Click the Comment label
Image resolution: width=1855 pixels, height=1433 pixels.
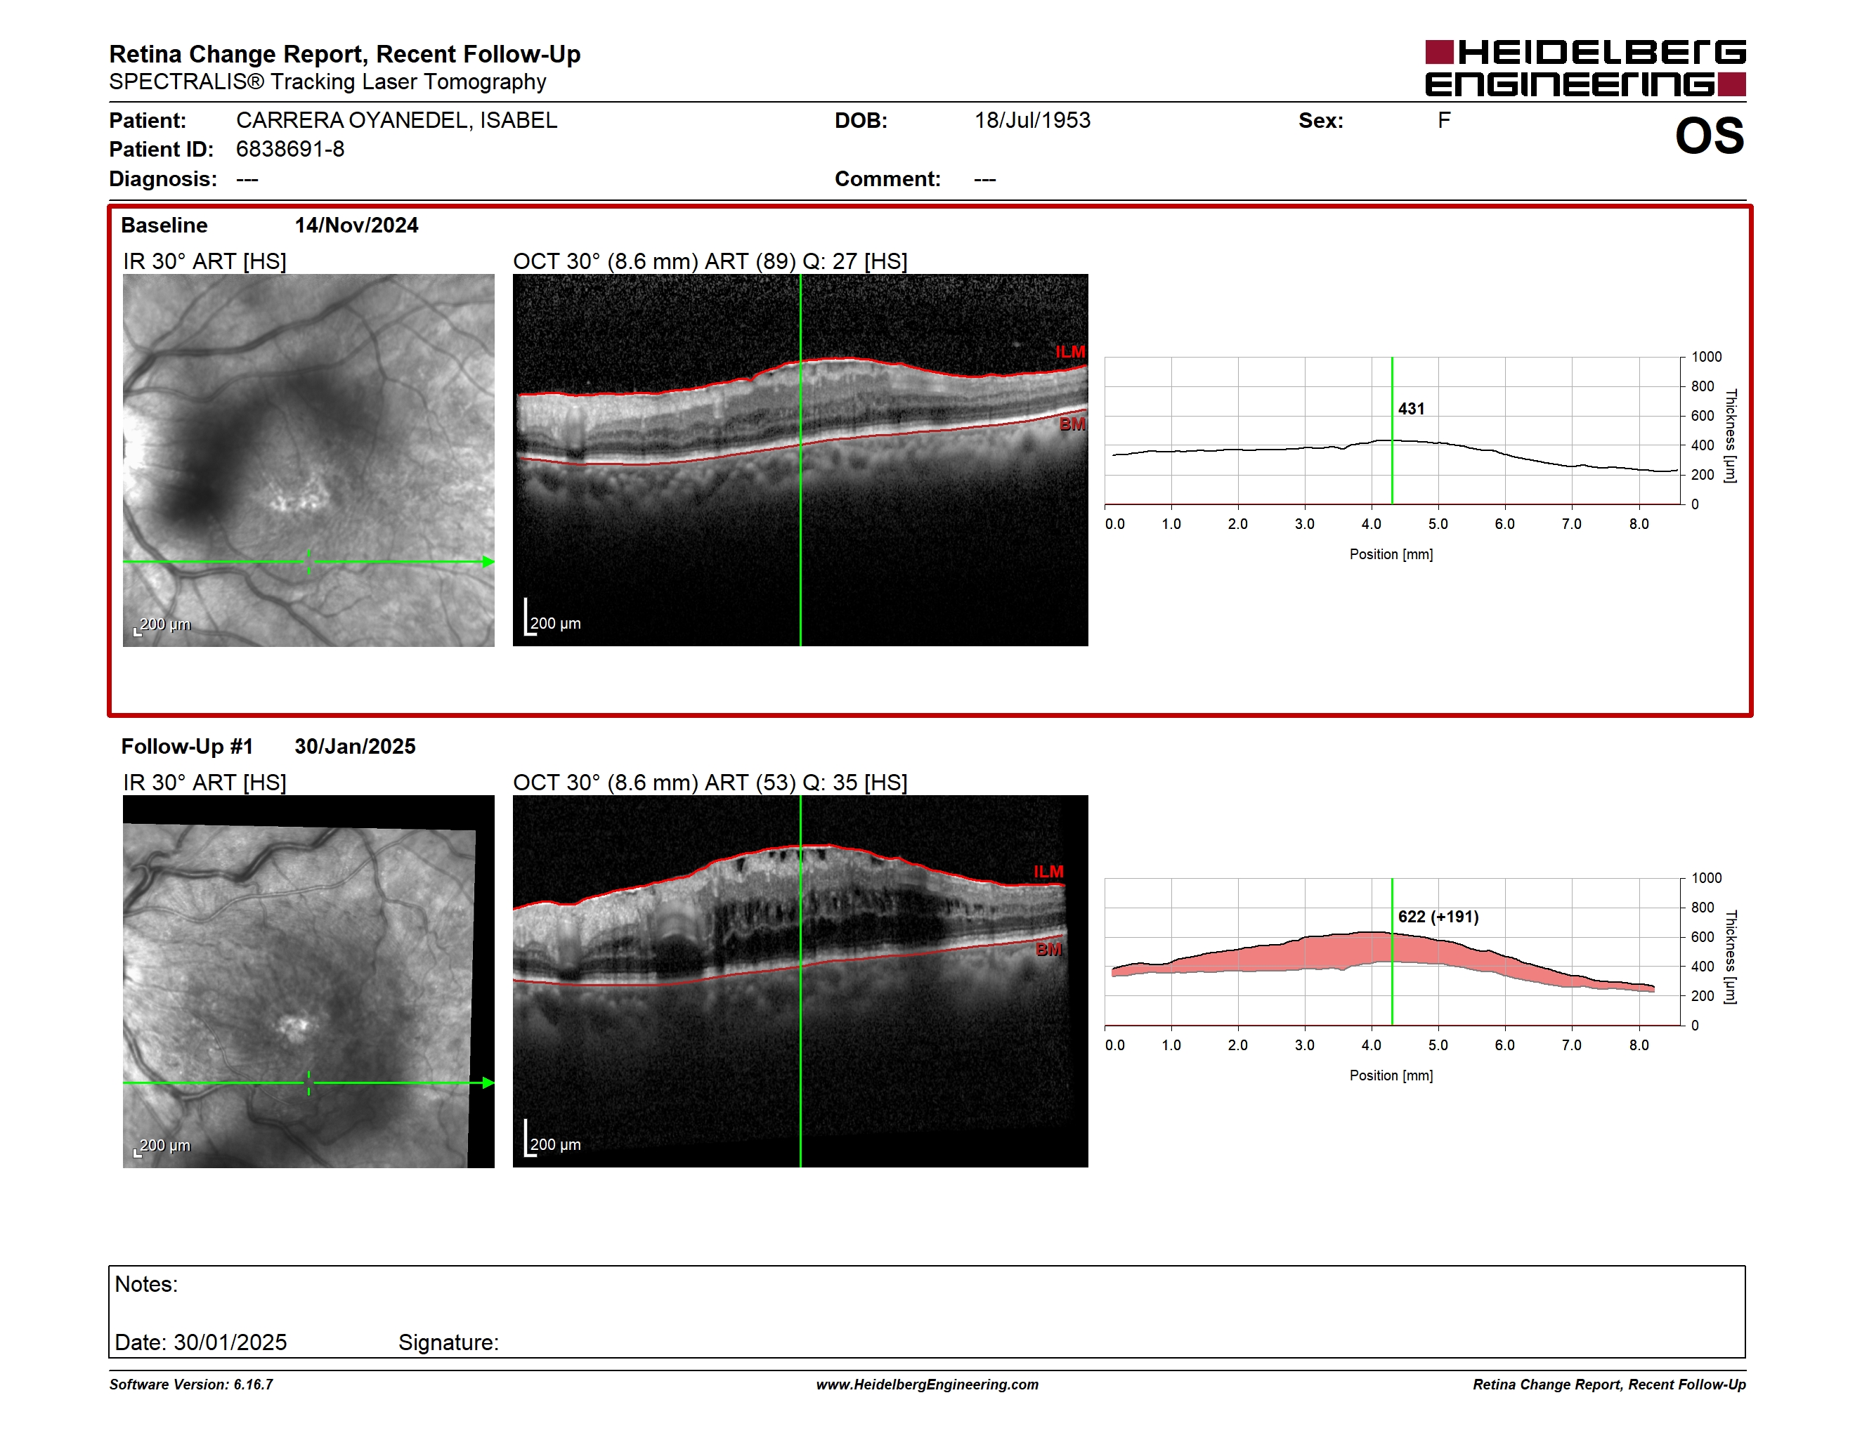coord(887,179)
